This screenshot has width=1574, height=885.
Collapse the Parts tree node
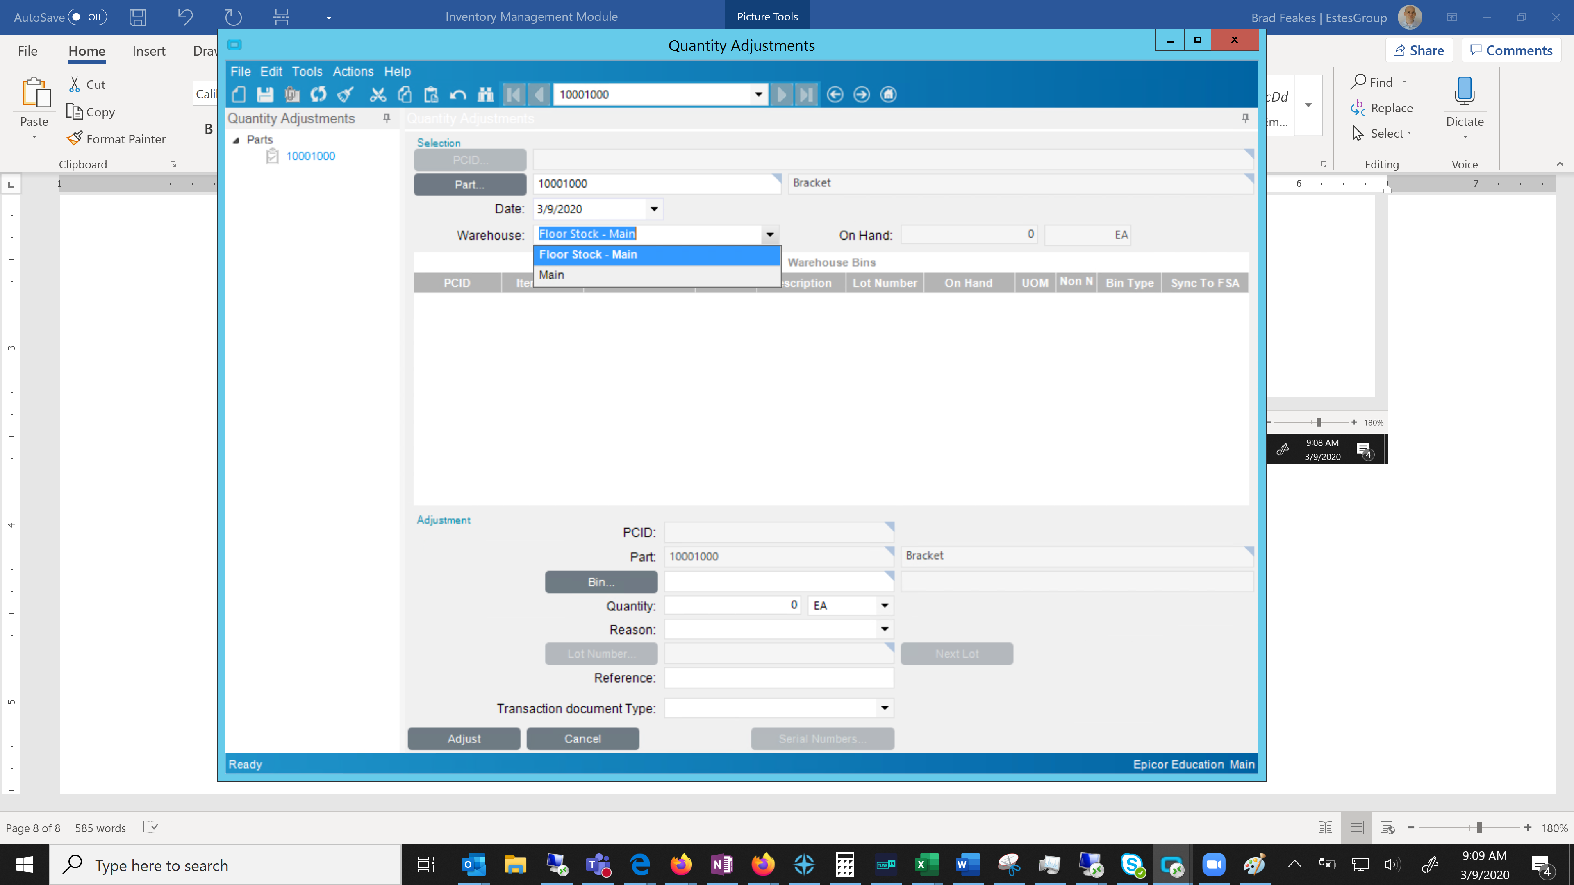click(236, 140)
